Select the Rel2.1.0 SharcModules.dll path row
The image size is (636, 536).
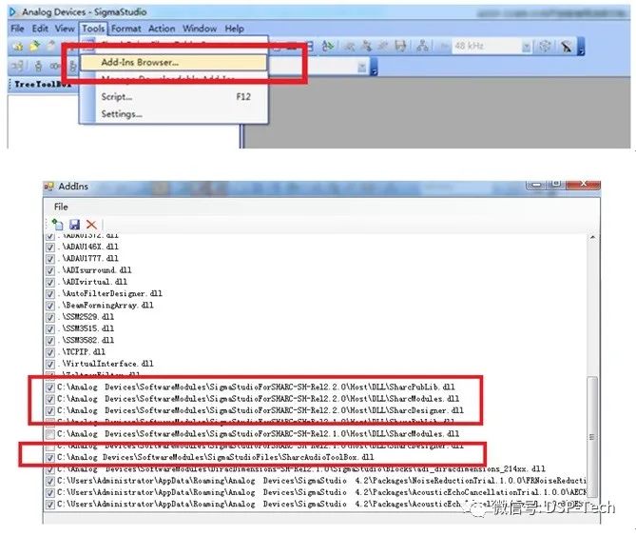click(258, 434)
